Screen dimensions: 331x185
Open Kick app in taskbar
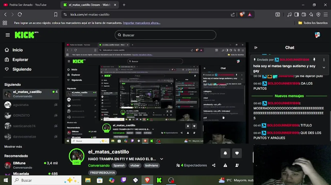pyautogui.click(x=159, y=180)
